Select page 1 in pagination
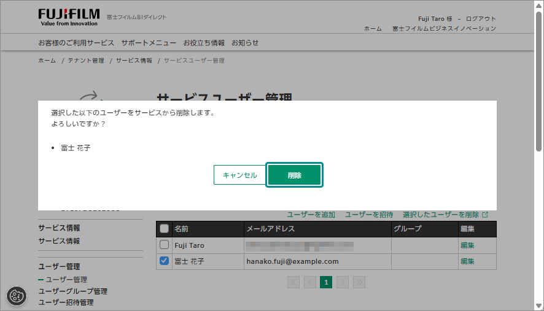 pos(326,282)
